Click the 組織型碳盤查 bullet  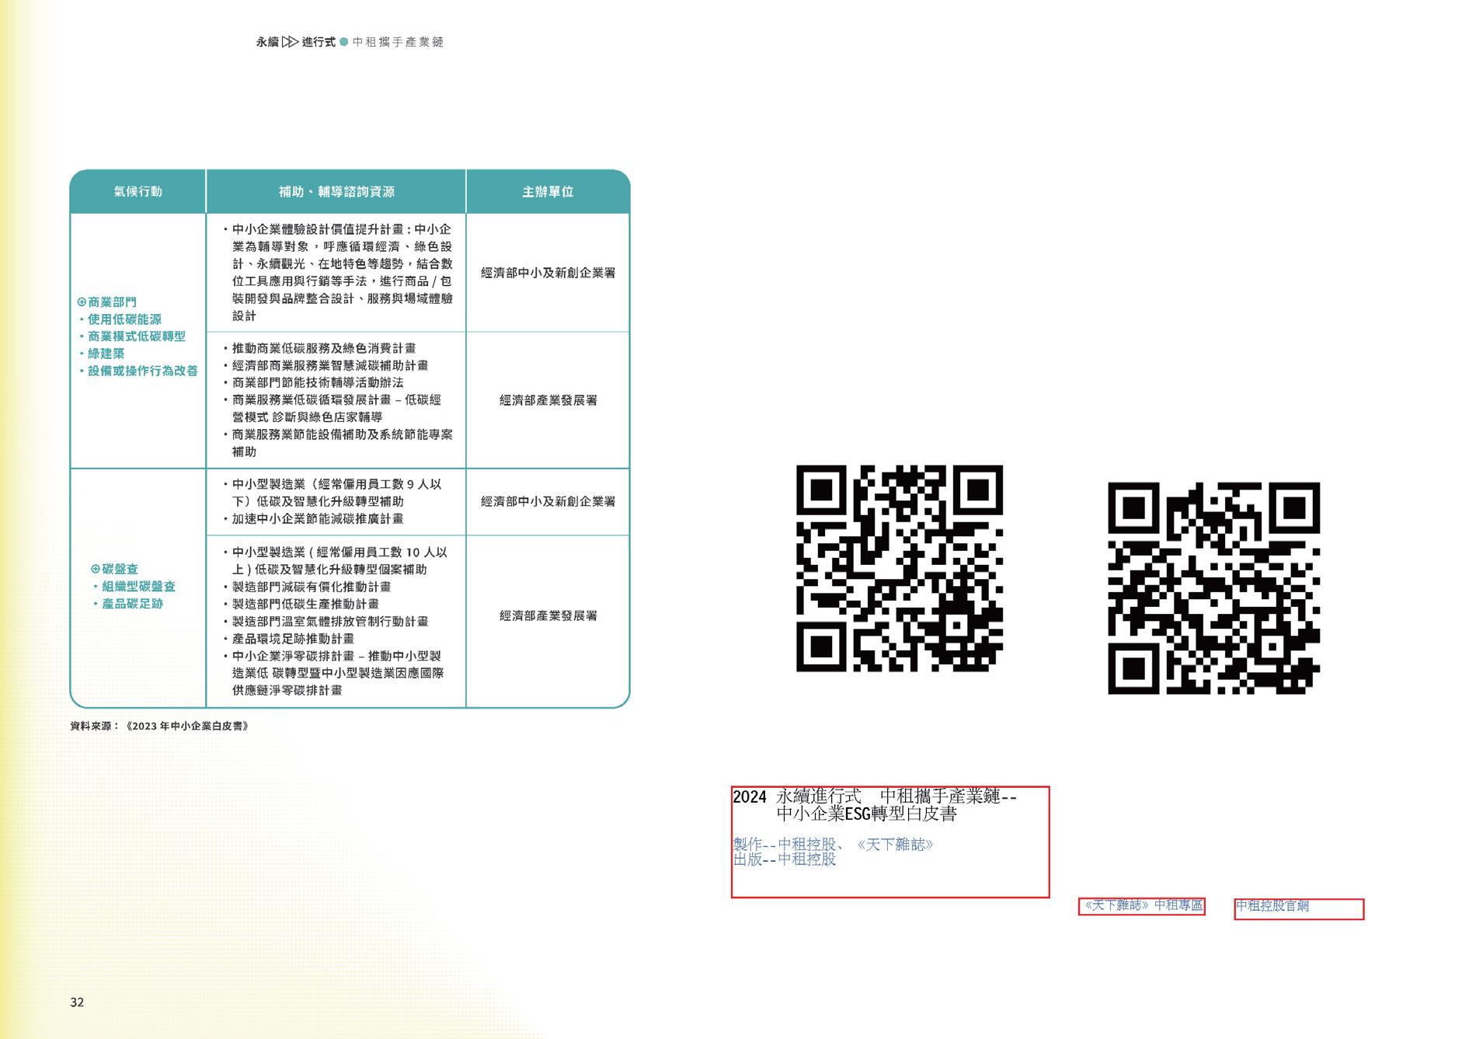(134, 587)
